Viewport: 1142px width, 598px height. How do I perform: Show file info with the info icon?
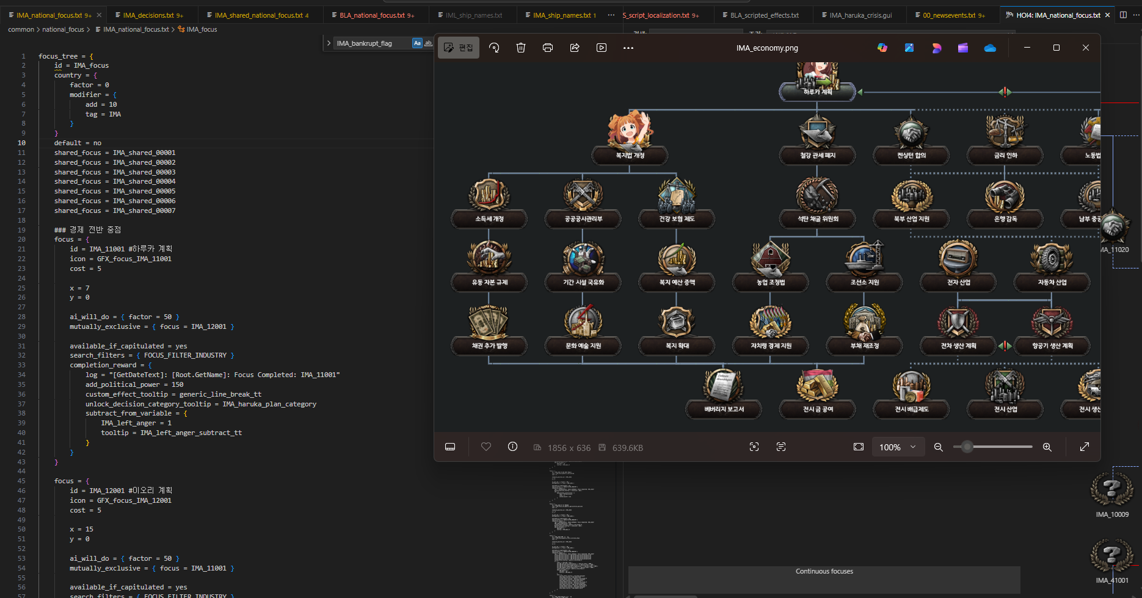click(x=512, y=447)
